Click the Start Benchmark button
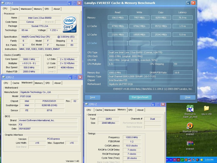Screen dimensions: 217x163 pyautogui.click(x=140, y=97)
